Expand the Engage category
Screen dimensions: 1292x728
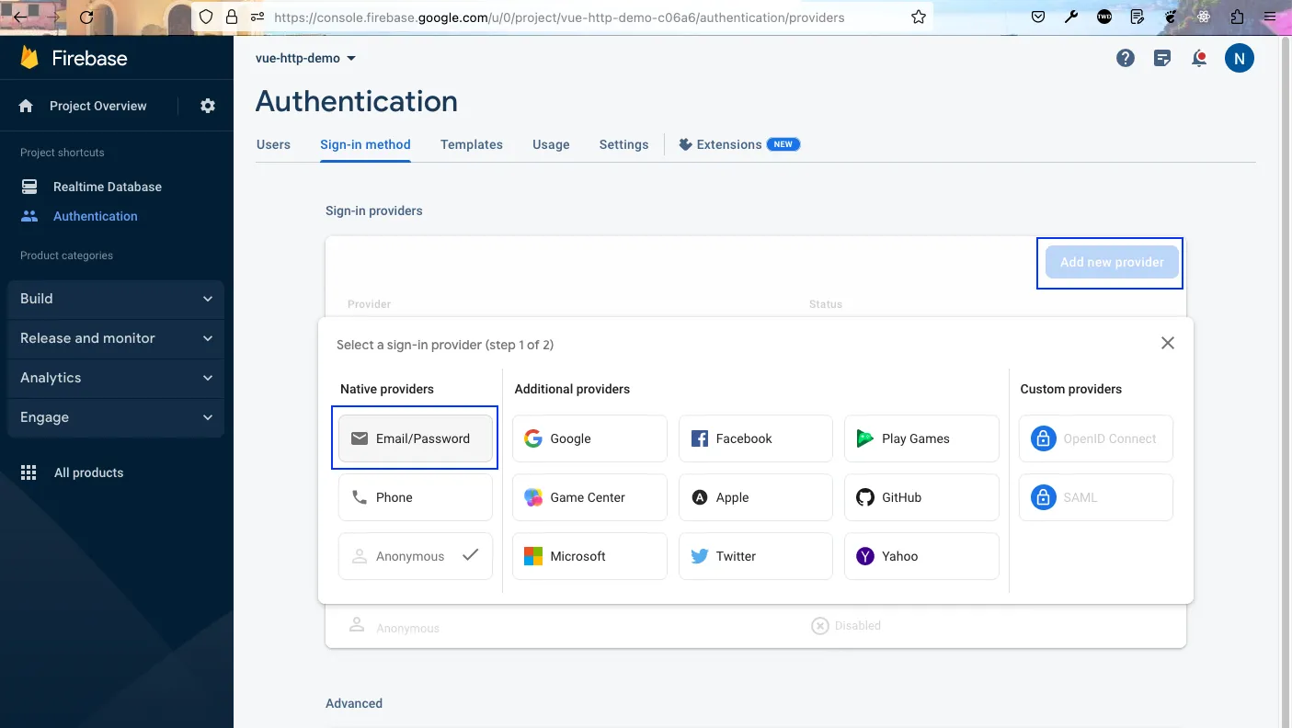click(x=116, y=417)
